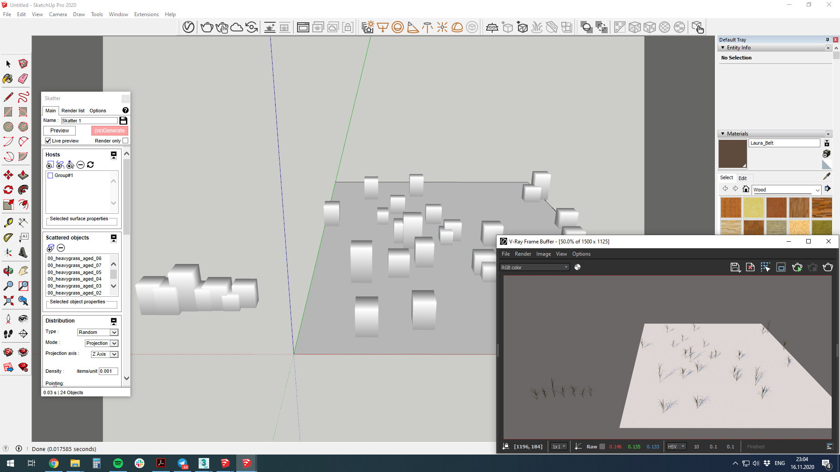Open the Camera menu
Viewport: 840px width, 472px height.
(58, 14)
